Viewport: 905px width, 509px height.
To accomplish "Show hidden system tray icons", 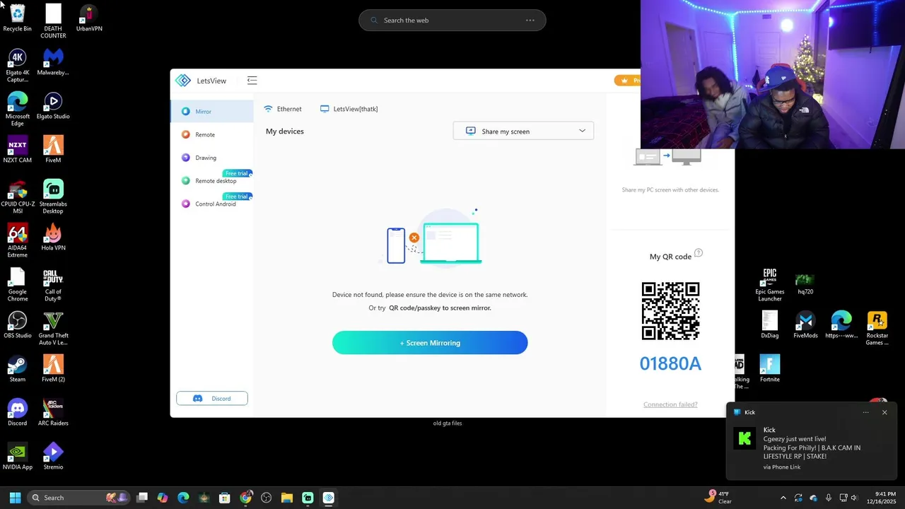I will point(783,498).
